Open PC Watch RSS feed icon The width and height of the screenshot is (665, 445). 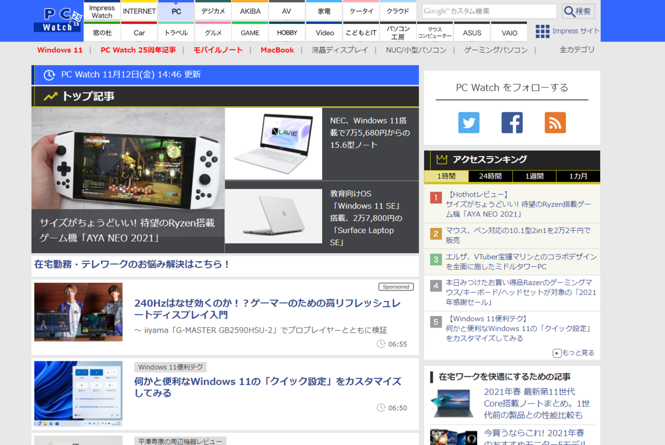click(555, 122)
